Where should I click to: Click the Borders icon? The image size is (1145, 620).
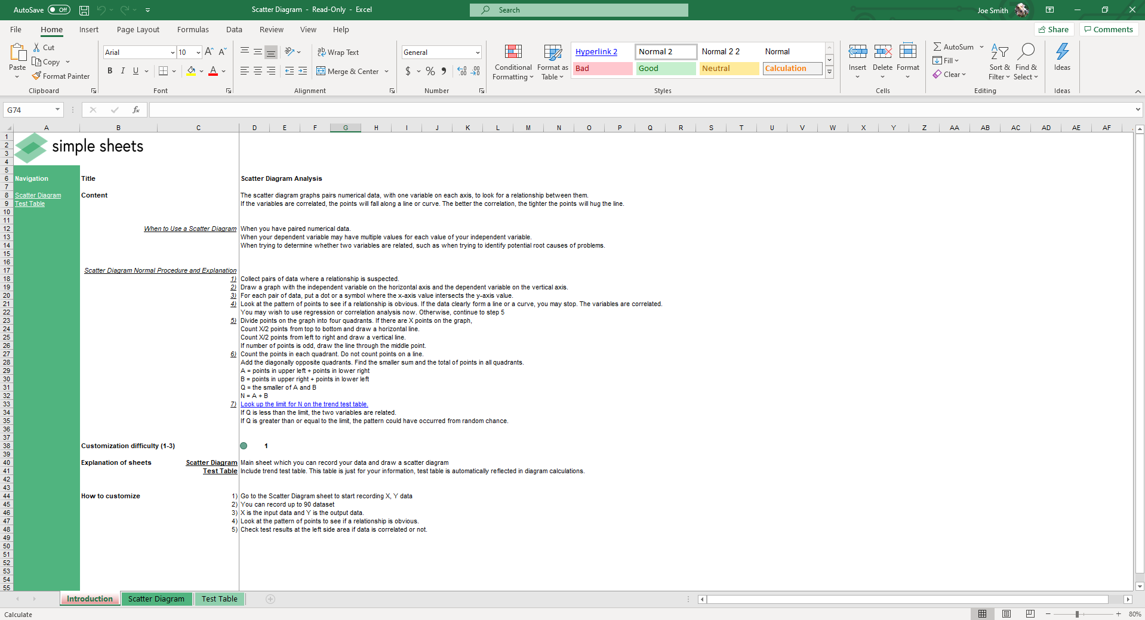pos(163,71)
